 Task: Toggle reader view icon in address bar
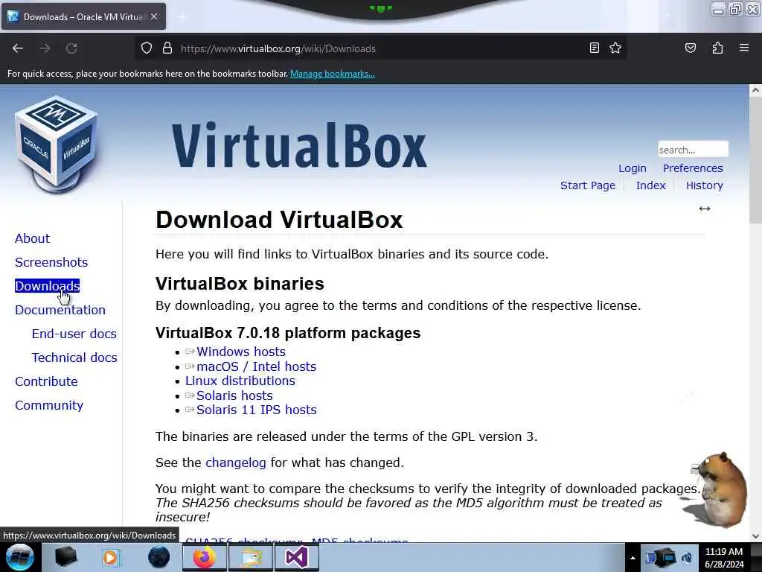(x=594, y=48)
